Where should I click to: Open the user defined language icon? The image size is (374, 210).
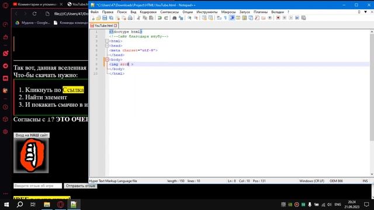238,18
